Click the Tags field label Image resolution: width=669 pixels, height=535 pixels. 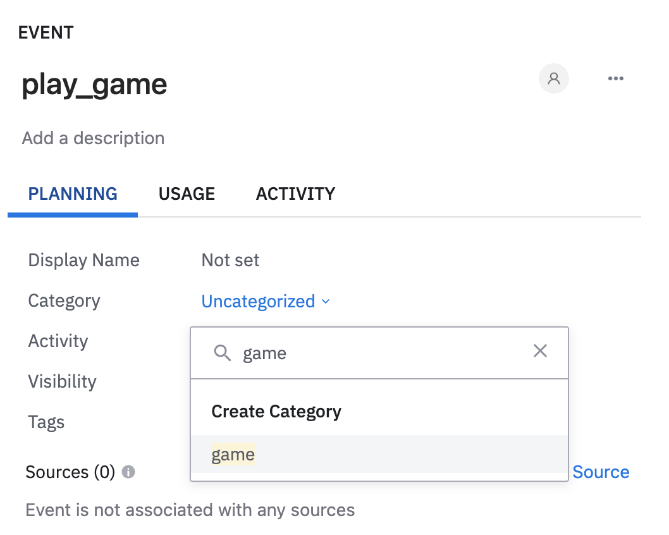(x=46, y=422)
